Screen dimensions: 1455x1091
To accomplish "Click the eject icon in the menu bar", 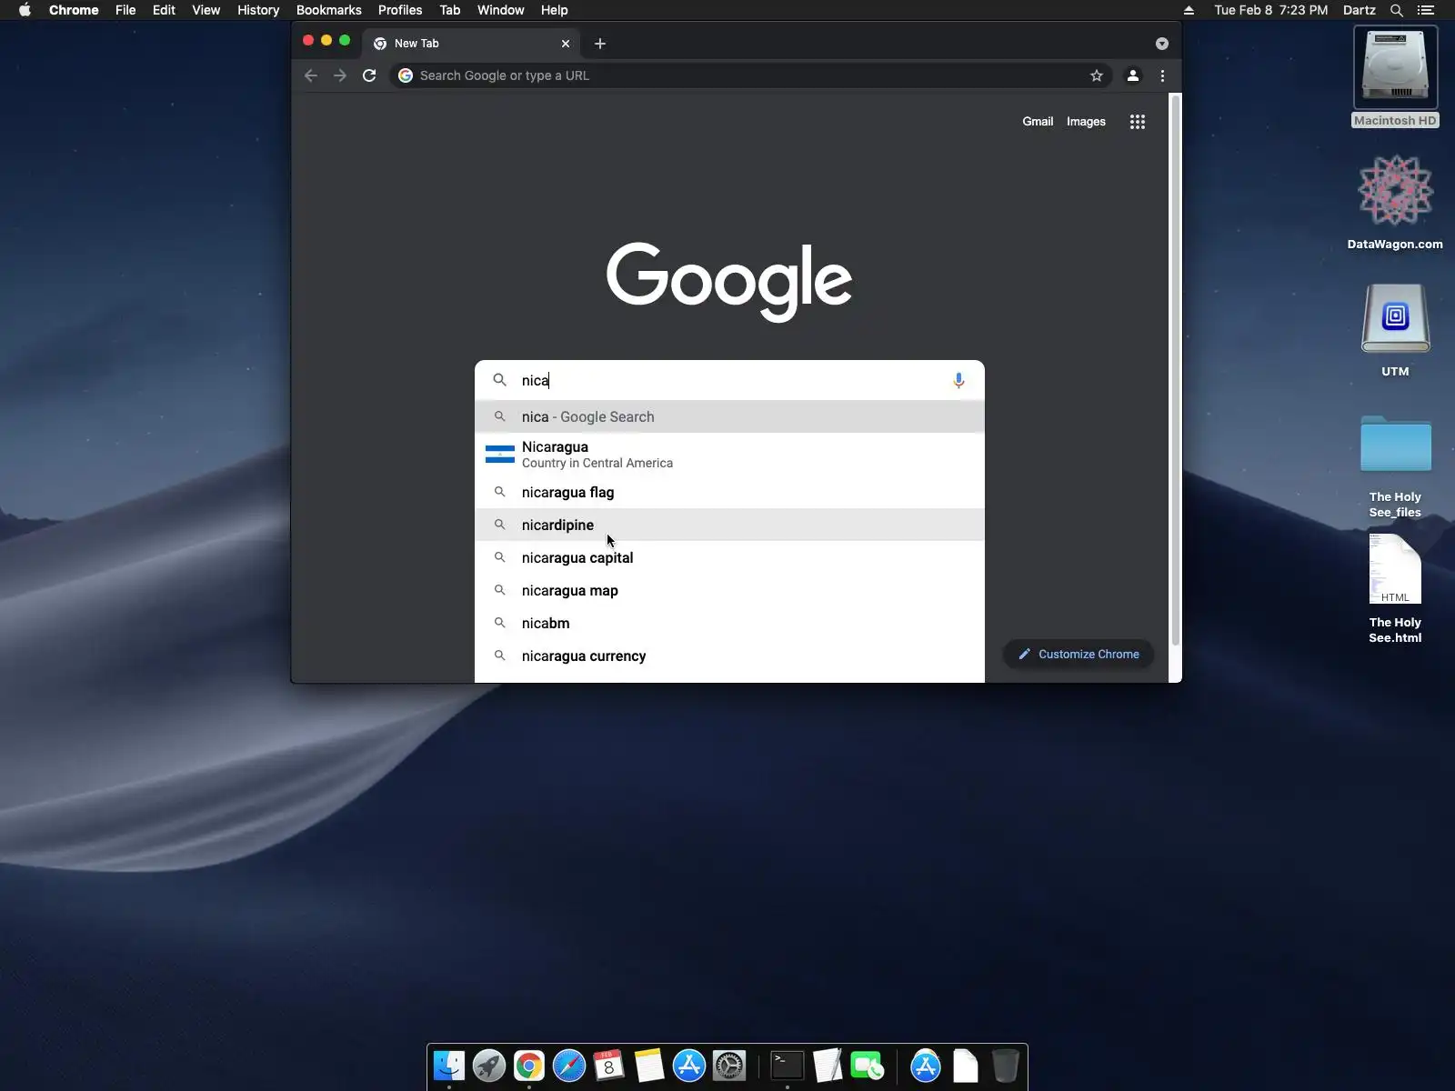I will [x=1189, y=10].
